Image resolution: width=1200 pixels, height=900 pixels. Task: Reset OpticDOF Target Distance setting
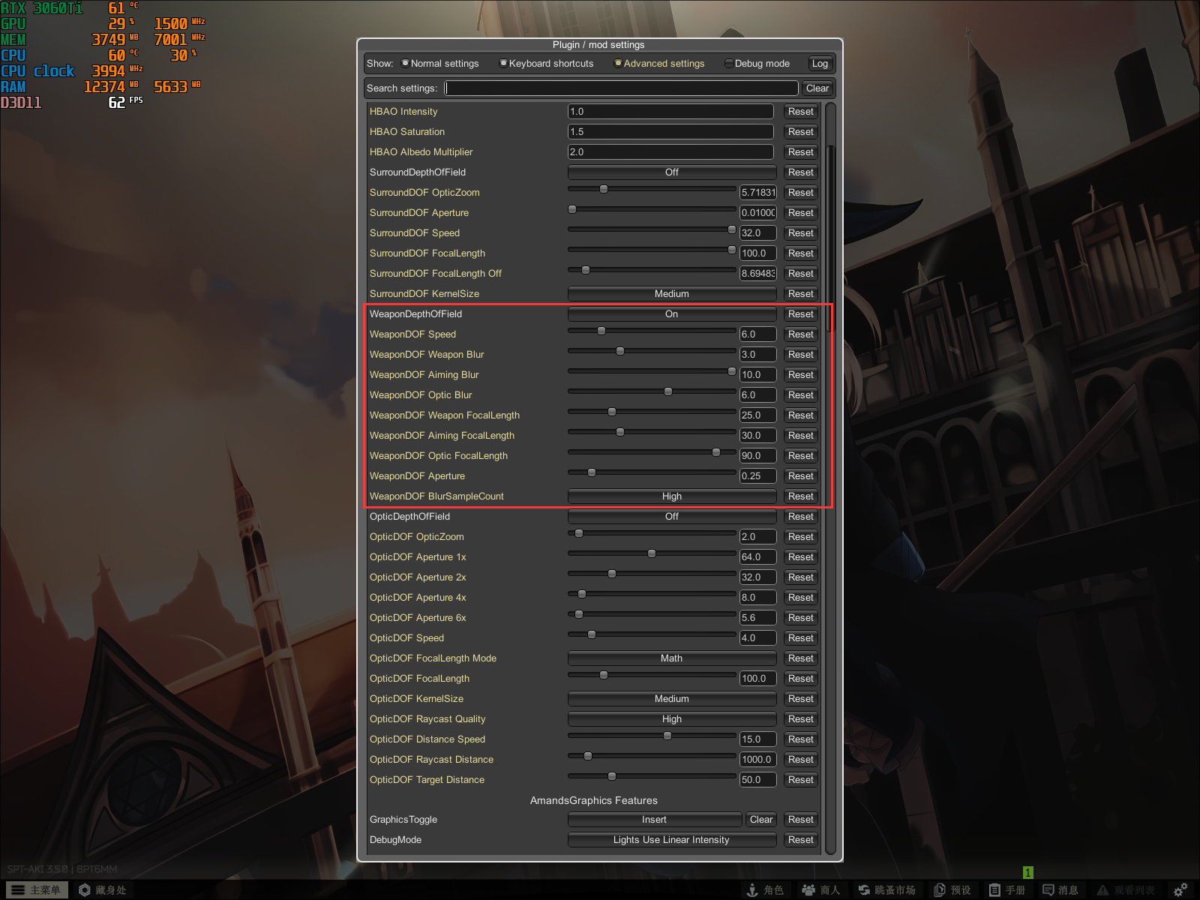800,780
